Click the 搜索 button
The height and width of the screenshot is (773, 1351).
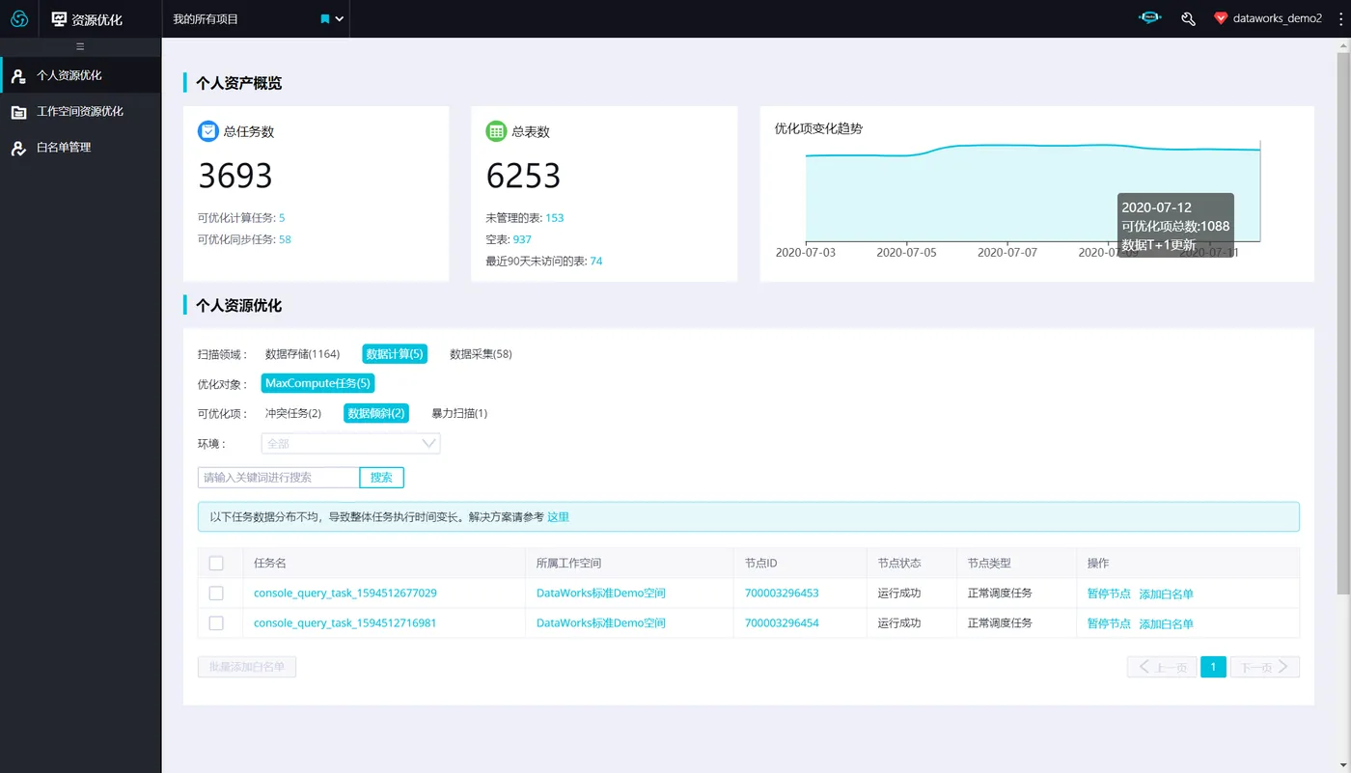pos(381,478)
